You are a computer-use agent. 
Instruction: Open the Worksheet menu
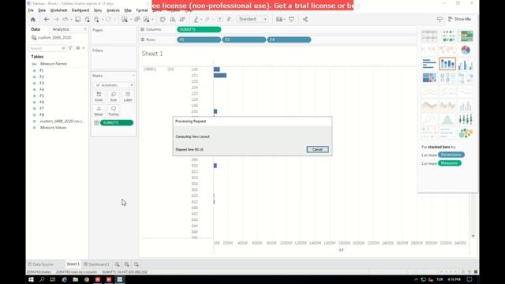58,10
